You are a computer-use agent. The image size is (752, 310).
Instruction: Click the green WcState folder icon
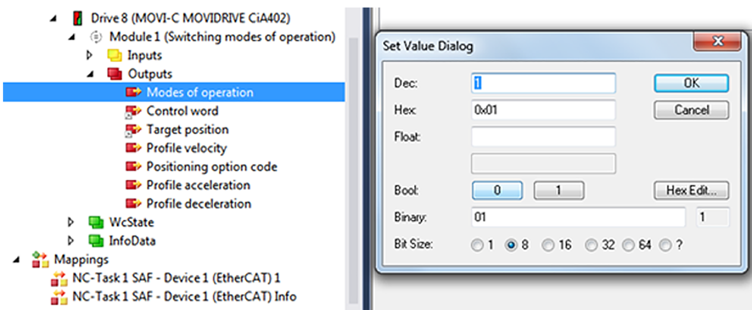click(x=96, y=222)
